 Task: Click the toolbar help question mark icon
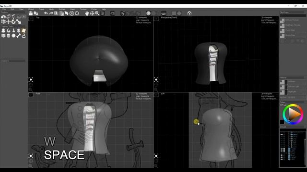pos(189,13)
